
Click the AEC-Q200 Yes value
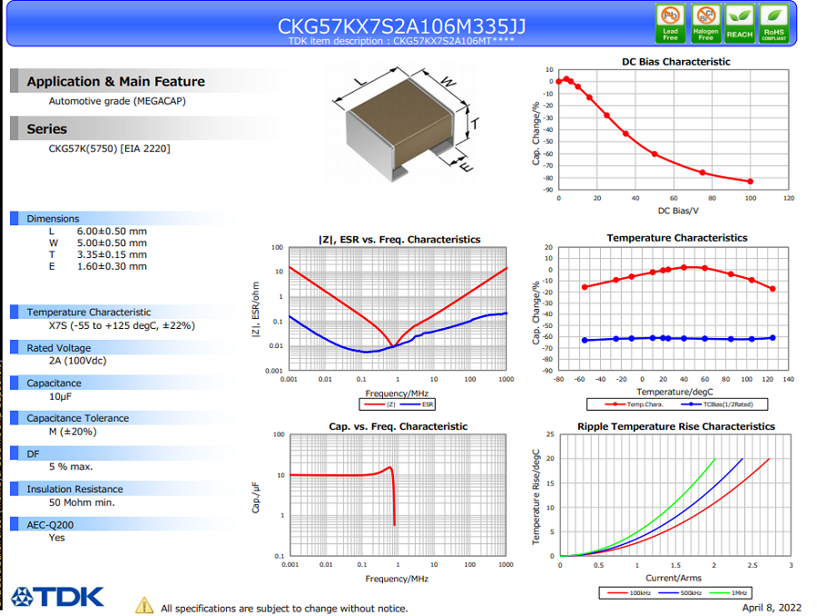57,538
